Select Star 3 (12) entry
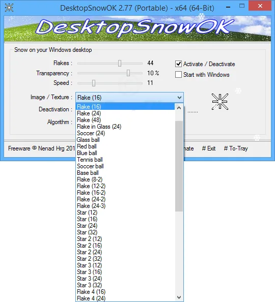 pyautogui.click(x=125, y=265)
